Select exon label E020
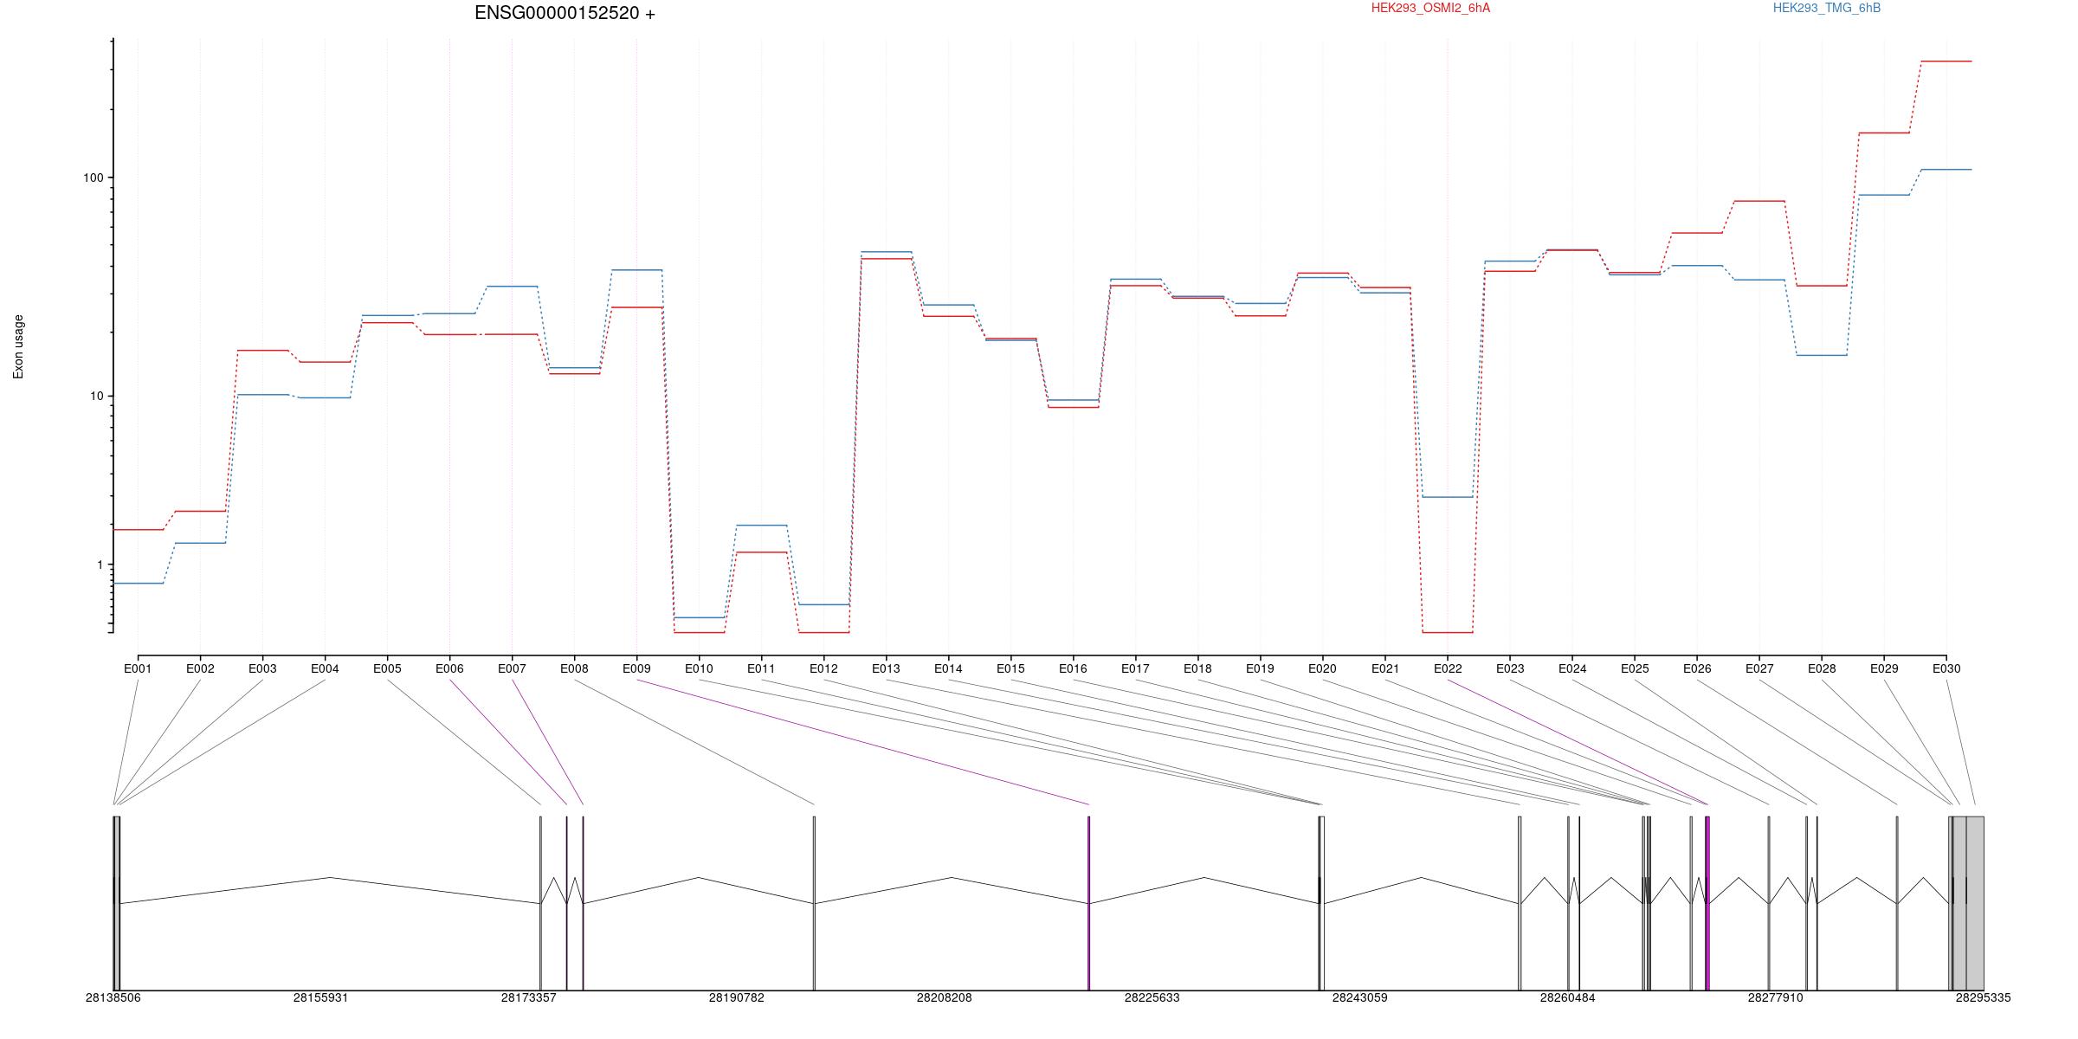This screenshot has height=1039, width=2078. 1322,668
